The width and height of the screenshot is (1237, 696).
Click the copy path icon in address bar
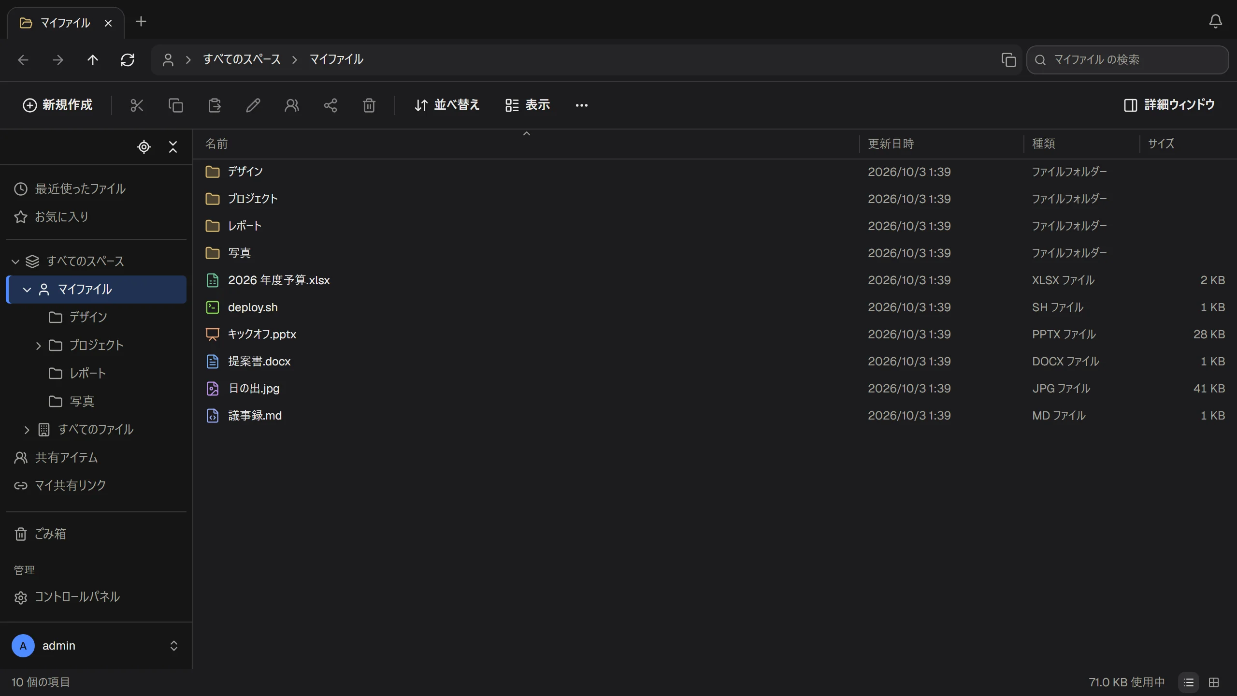pos(1009,60)
